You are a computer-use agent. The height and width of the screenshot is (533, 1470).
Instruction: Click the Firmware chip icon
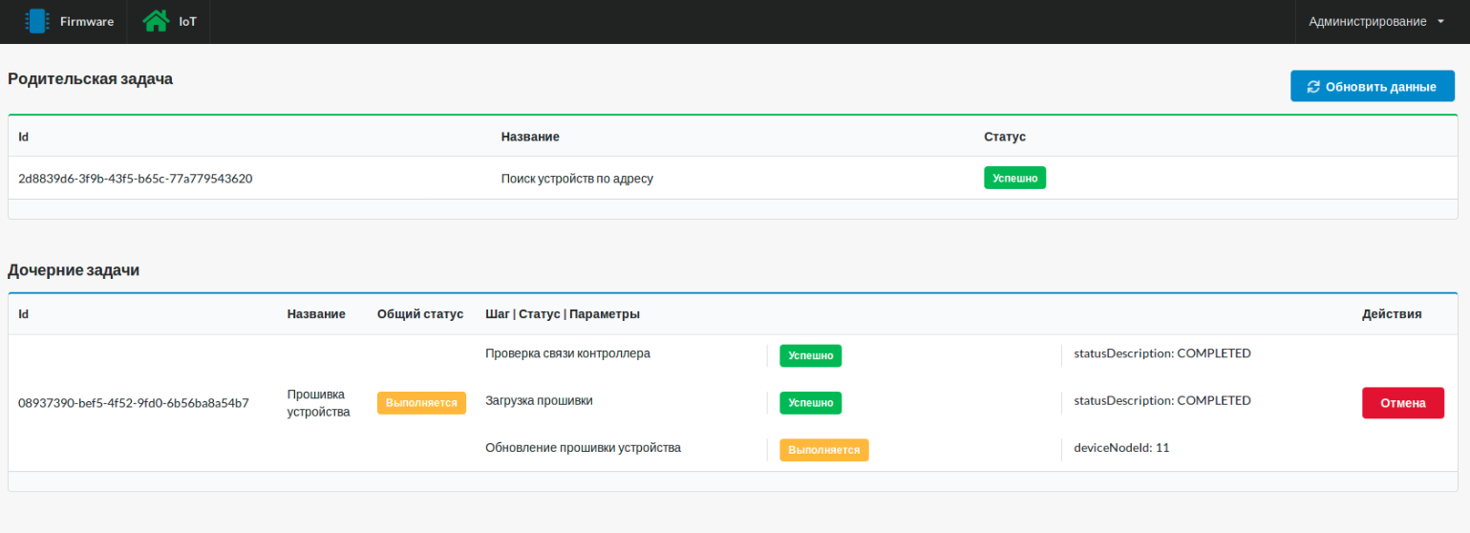tap(36, 21)
